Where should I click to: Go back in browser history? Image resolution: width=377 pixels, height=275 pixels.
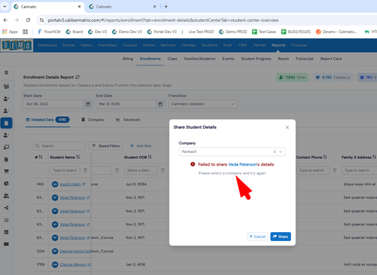(x=5, y=20)
